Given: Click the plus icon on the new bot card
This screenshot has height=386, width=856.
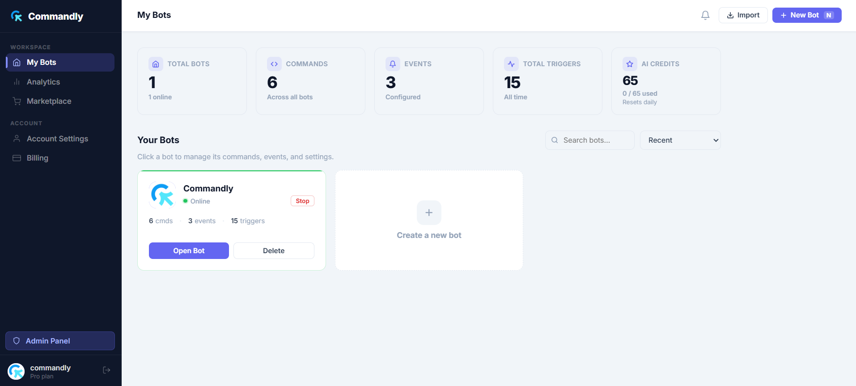Looking at the screenshot, I should pyautogui.click(x=429, y=212).
